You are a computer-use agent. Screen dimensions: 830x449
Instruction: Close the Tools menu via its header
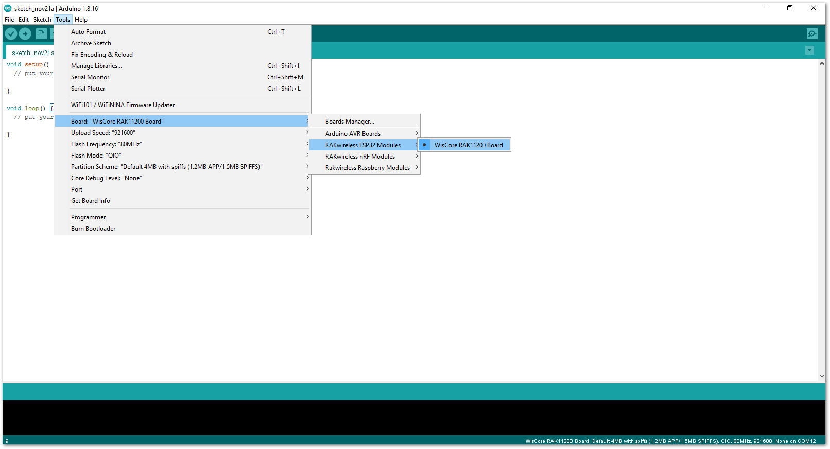63,20
